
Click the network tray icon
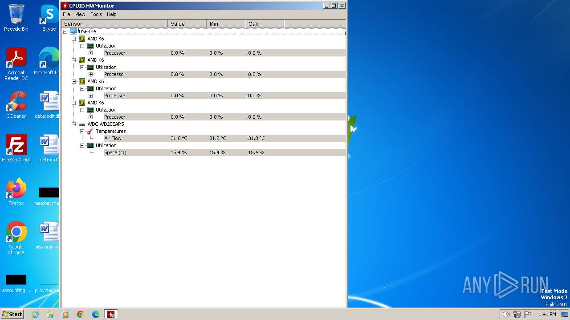pos(517,314)
